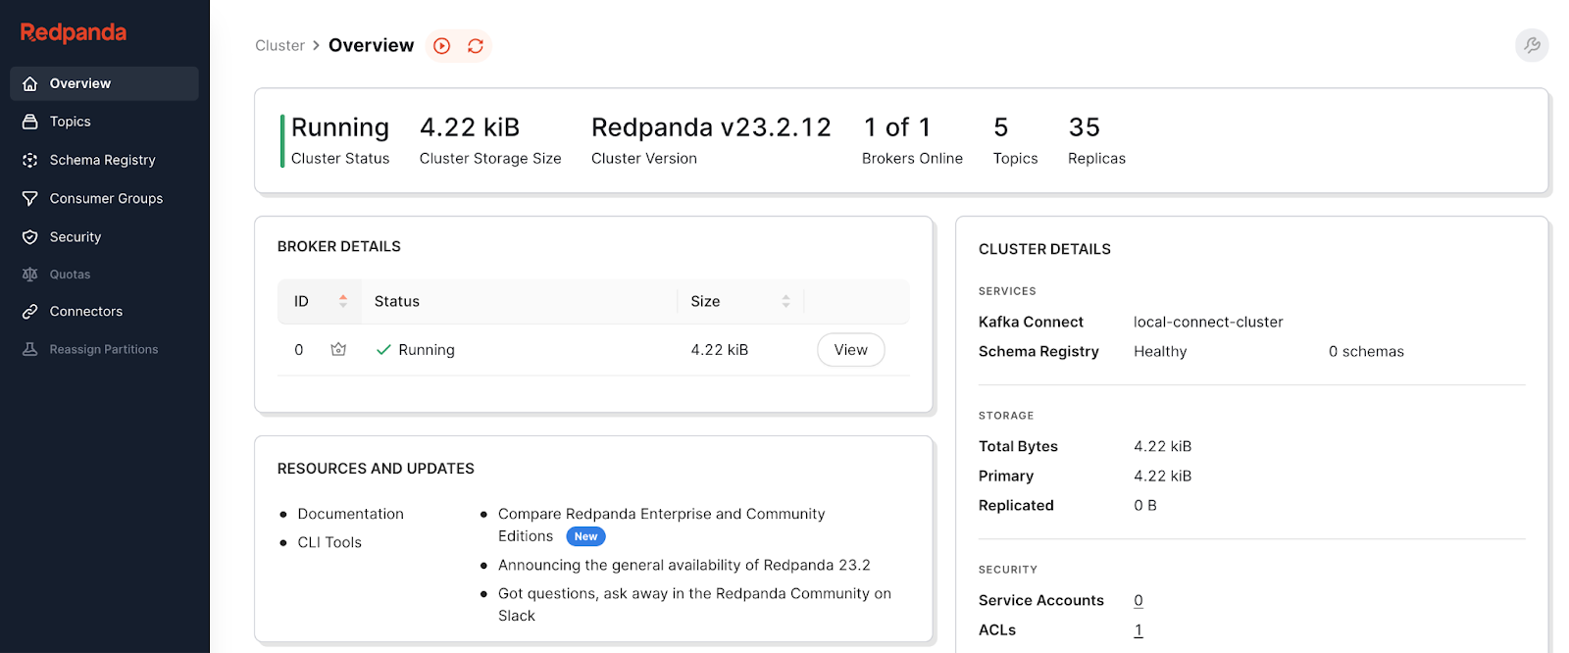Click the Consumer Groups funnel icon
The image size is (1569, 653).
[x=30, y=198]
